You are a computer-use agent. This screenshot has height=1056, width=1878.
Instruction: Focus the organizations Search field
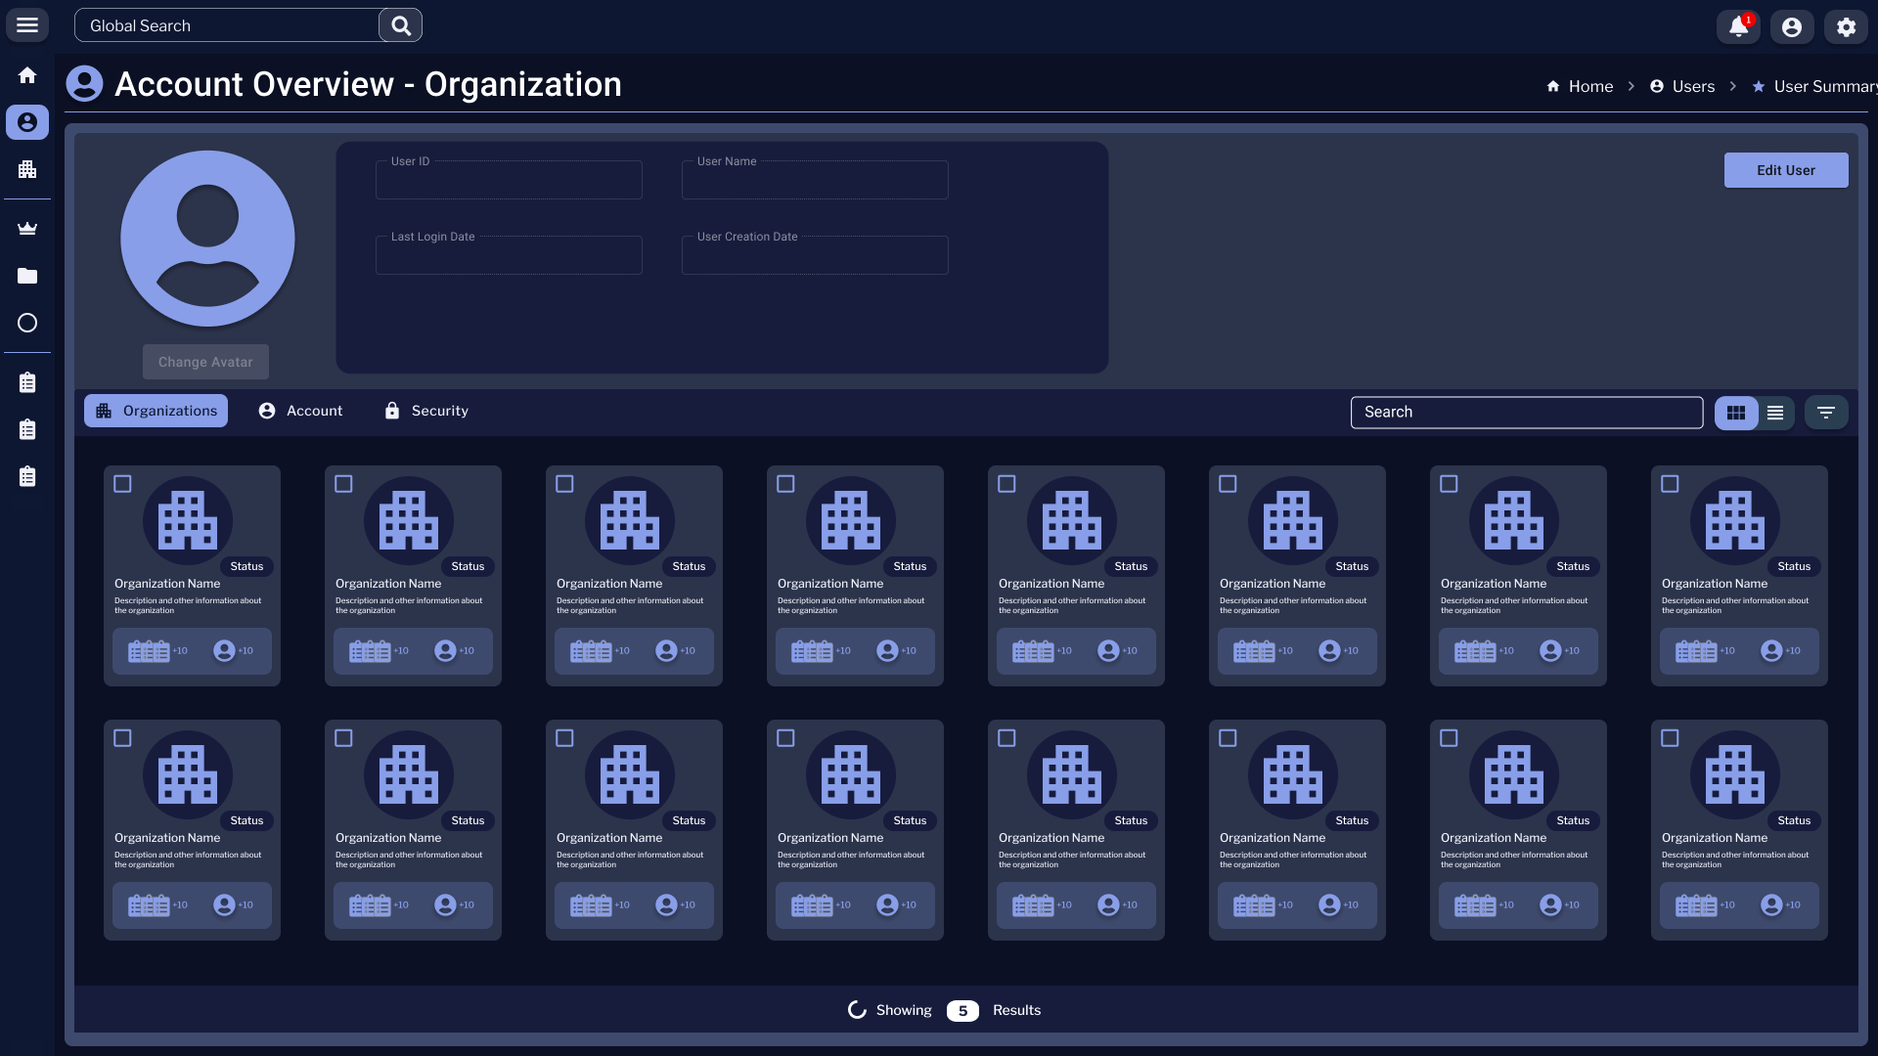[1527, 413]
